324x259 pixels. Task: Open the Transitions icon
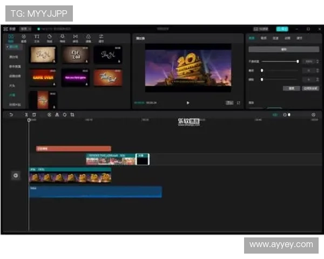click(75, 38)
